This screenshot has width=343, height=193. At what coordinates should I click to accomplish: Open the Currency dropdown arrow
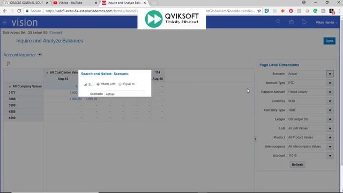point(330,101)
